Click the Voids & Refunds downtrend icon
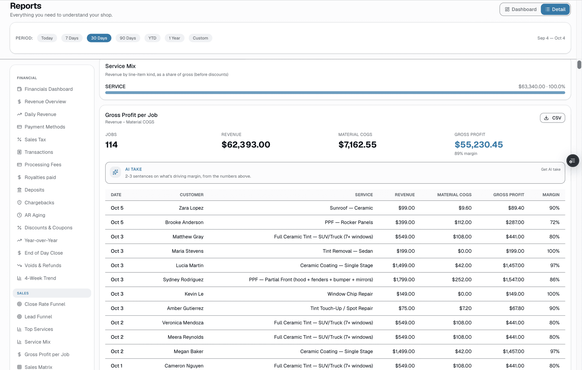Image resolution: width=582 pixels, height=370 pixels. click(19, 265)
